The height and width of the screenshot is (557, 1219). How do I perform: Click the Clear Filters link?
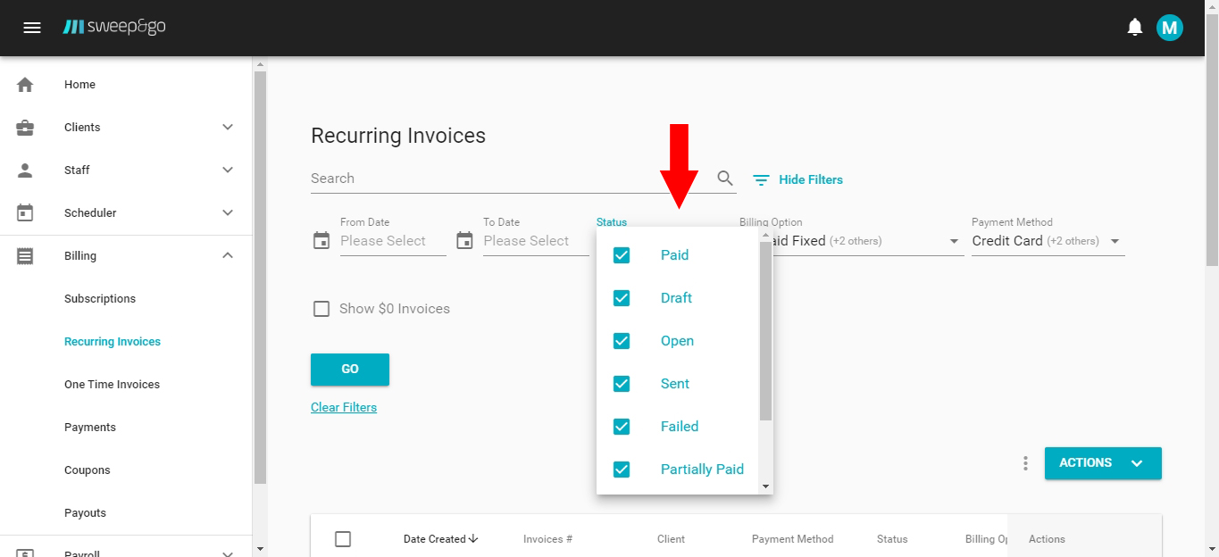[x=344, y=408]
